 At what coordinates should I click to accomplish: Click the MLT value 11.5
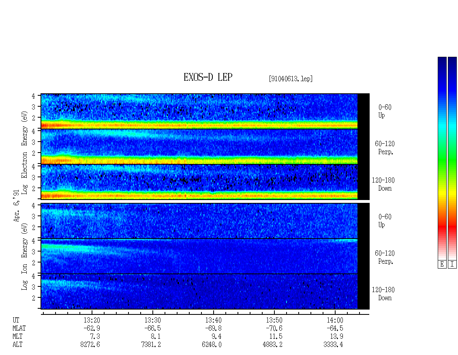pyautogui.click(x=276, y=337)
